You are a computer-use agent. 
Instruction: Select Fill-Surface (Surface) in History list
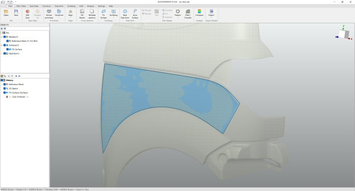pos(18,93)
